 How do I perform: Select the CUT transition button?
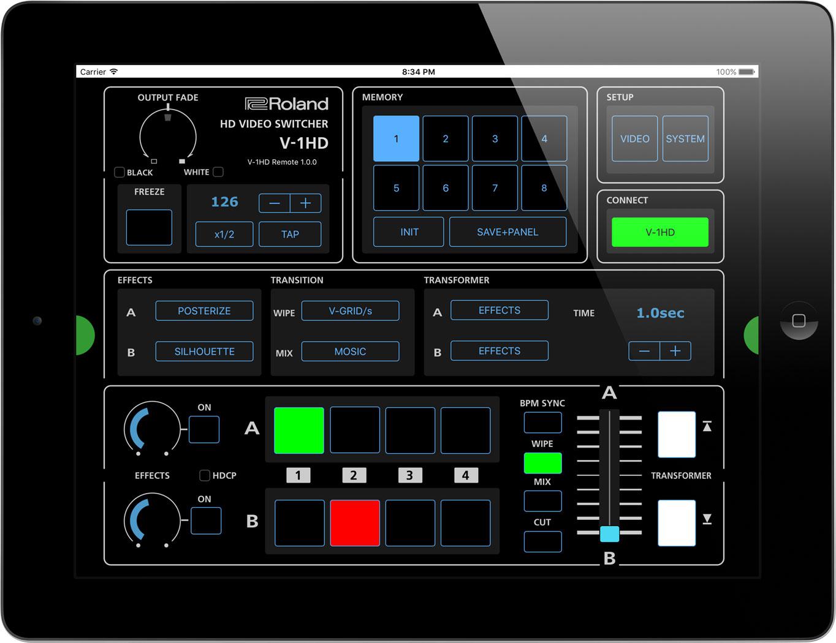coord(542,541)
